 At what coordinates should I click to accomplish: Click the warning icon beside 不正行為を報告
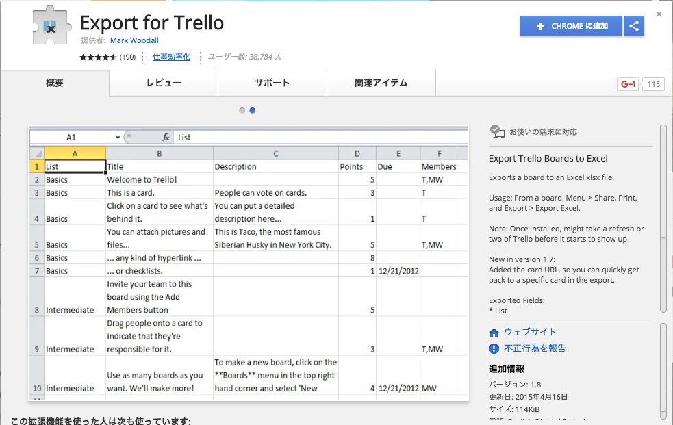pos(494,348)
